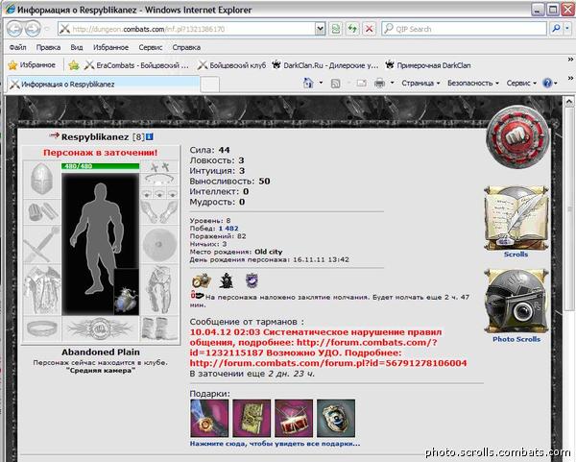Click the first ring-and-sword gift thumbnail
The height and width of the screenshot is (462, 576).
[x=209, y=418]
